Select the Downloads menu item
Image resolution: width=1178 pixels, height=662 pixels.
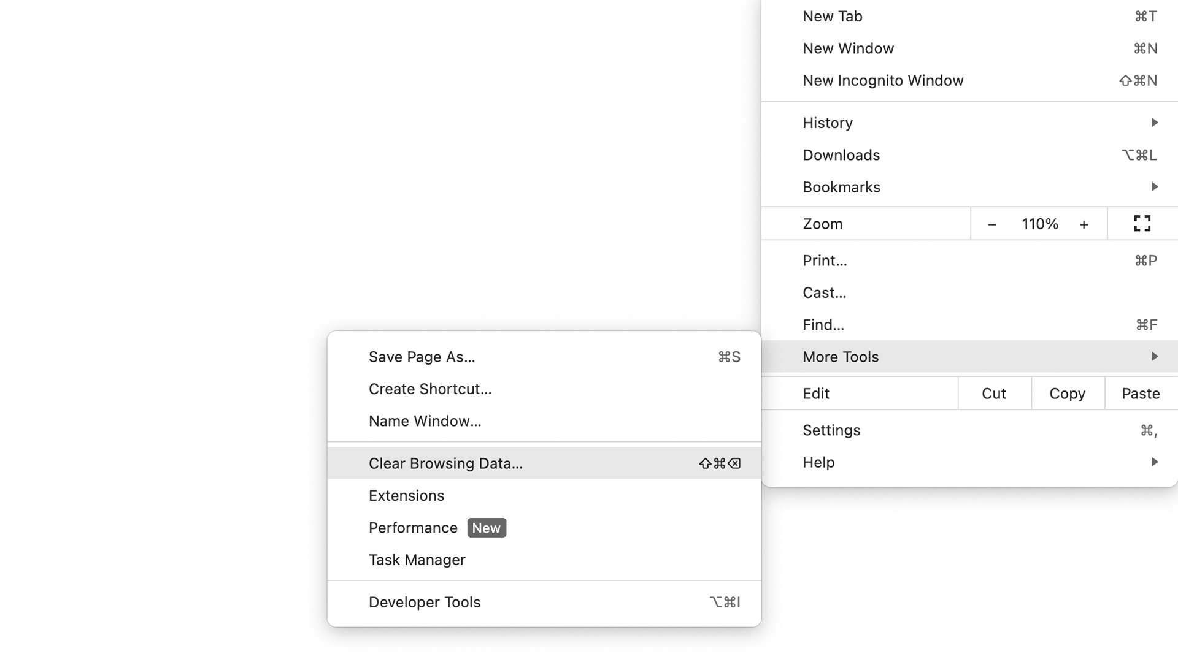click(841, 155)
